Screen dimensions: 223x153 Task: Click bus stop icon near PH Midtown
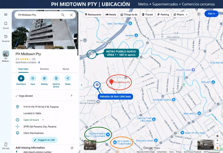point(97,84)
